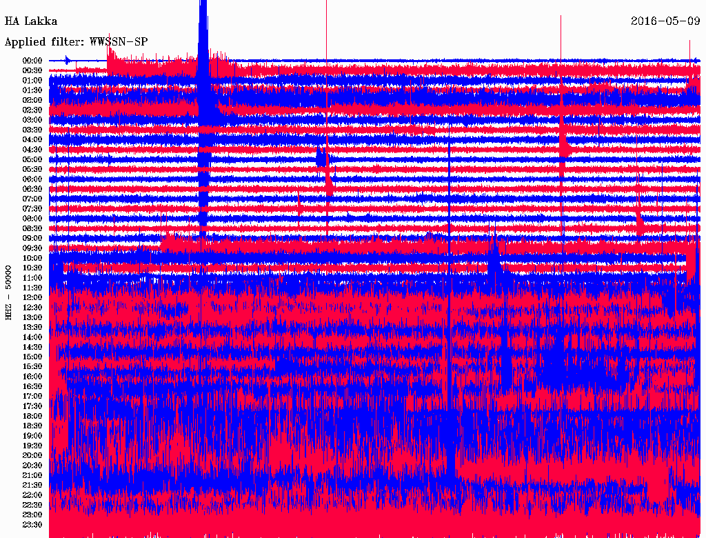The width and height of the screenshot is (706, 538).
Task: Select the 18:00 time label
Action: point(32,417)
